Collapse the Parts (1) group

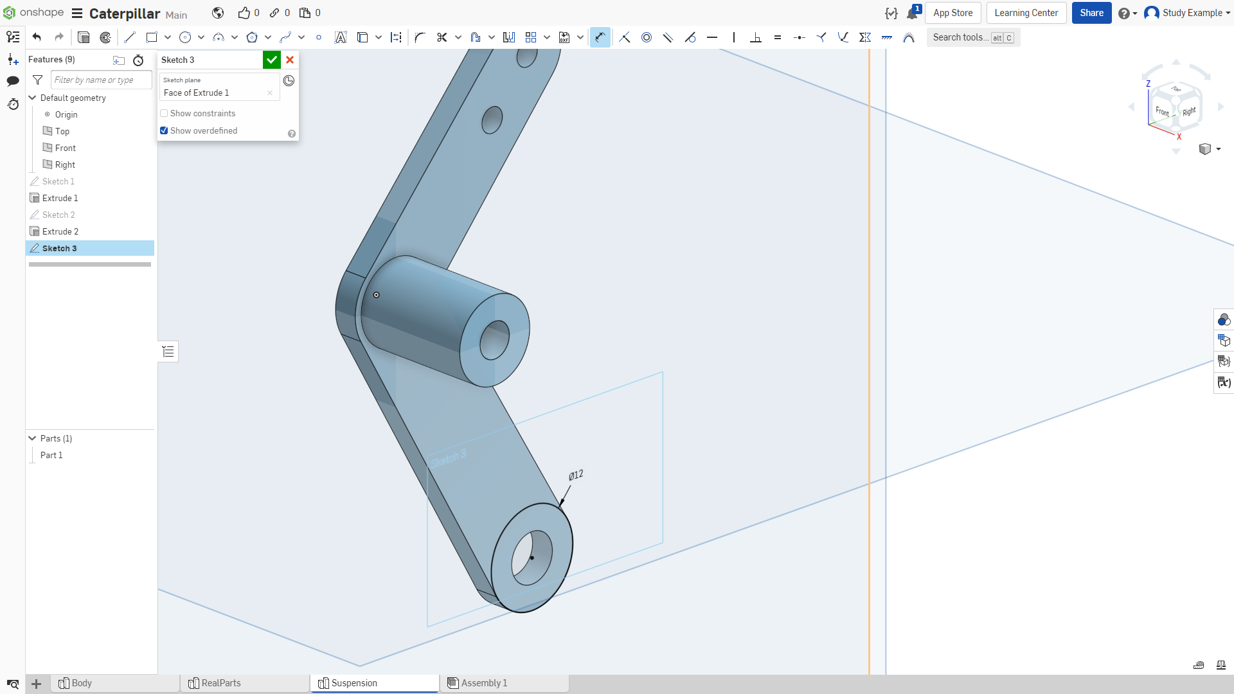coord(32,438)
